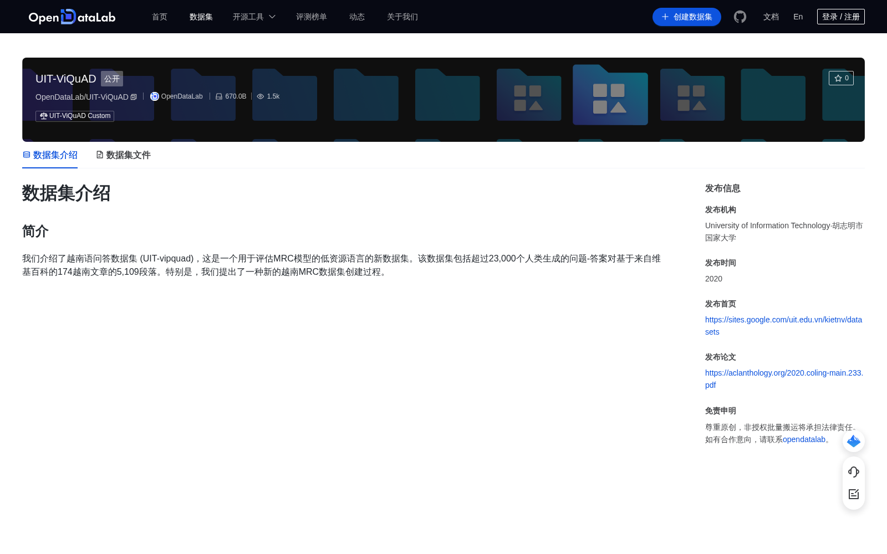Click the 发布首页 label
The height and width of the screenshot is (554, 887).
pyautogui.click(x=721, y=304)
